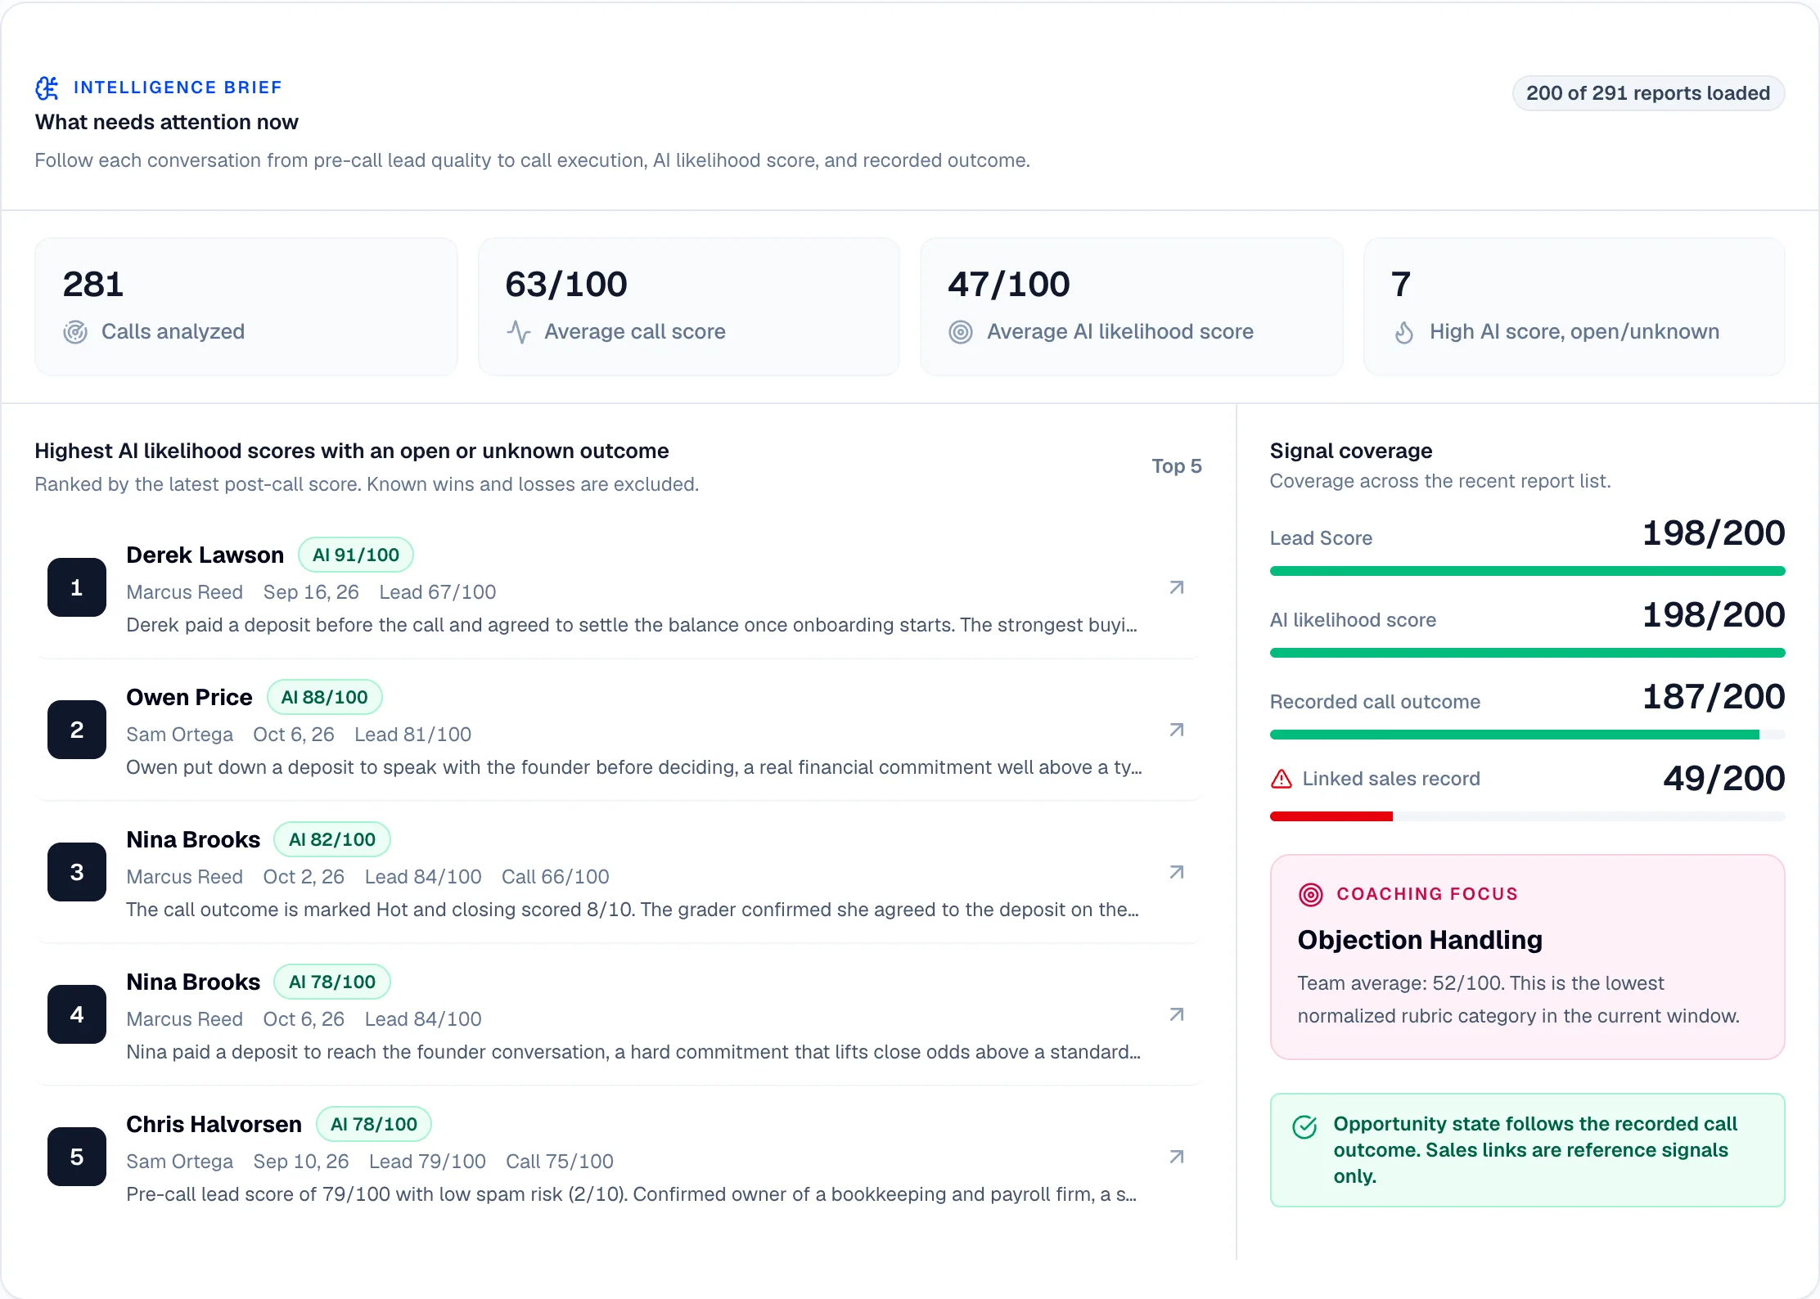
Task: Click the 47/100 average AI likelihood value
Action: click(1009, 285)
